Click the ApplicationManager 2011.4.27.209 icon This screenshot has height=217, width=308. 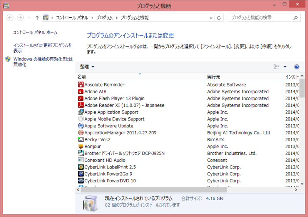81,133
